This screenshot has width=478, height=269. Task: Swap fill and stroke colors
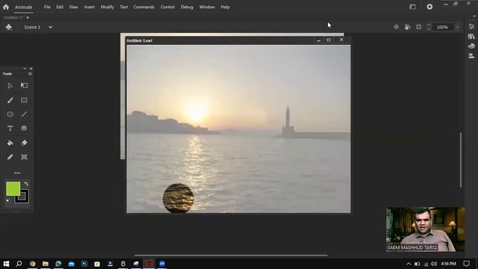pyautogui.click(x=26, y=184)
